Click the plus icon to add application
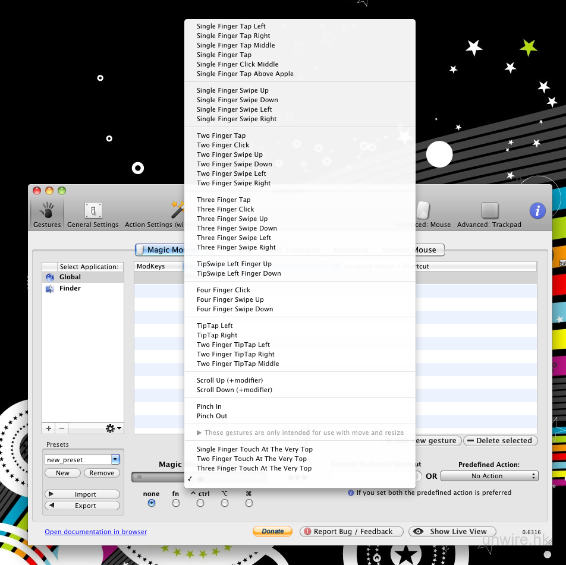Viewport: 566px width, 565px height. pos(49,428)
